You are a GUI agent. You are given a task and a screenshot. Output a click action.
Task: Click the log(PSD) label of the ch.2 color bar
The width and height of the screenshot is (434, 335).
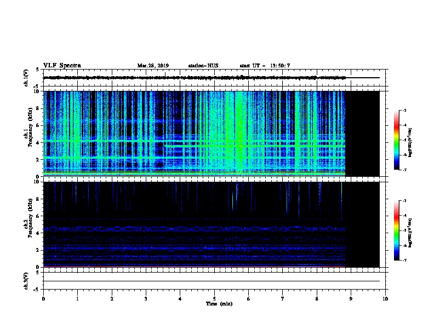pyautogui.click(x=410, y=233)
